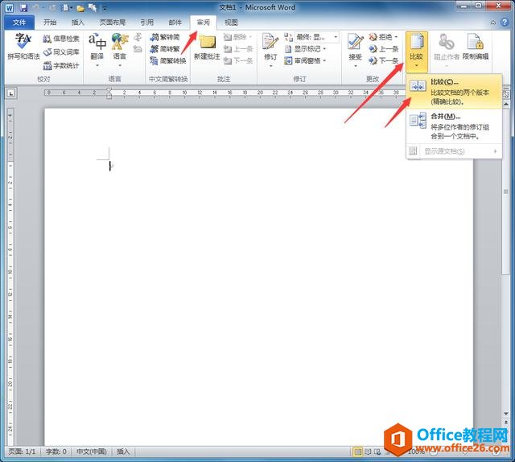The image size is (515, 462).
Task: Insert a New Comment (新建批注)
Action: pyautogui.click(x=207, y=47)
